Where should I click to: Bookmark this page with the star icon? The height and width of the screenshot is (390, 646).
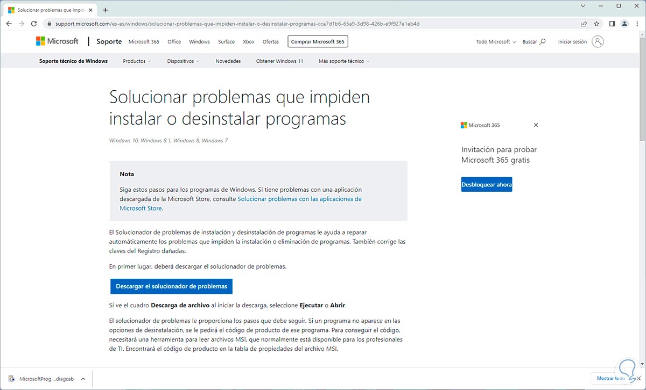point(596,24)
